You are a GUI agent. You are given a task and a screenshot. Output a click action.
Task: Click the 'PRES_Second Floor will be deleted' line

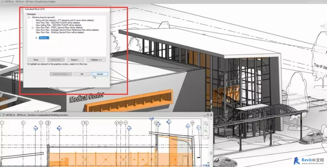[x=59, y=28]
